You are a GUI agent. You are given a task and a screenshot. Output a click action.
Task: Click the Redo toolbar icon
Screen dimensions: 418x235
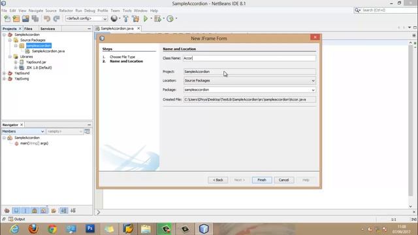56,19
